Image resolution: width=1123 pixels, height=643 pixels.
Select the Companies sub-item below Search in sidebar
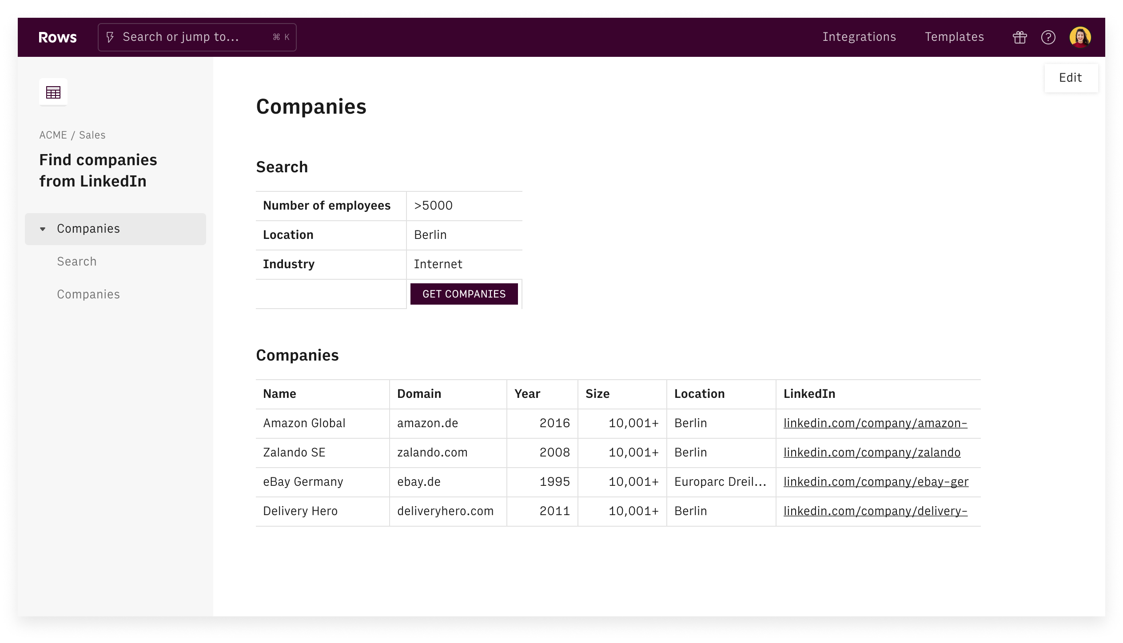pyautogui.click(x=88, y=294)
